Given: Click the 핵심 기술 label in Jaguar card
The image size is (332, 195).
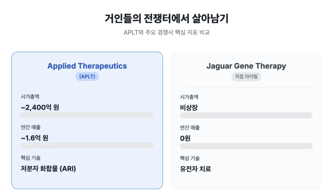Looking at the screenshot, I should pos(190,158).
